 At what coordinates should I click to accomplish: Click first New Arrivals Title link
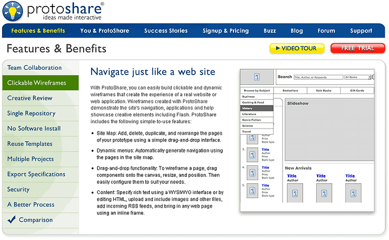tap(292, 176)
